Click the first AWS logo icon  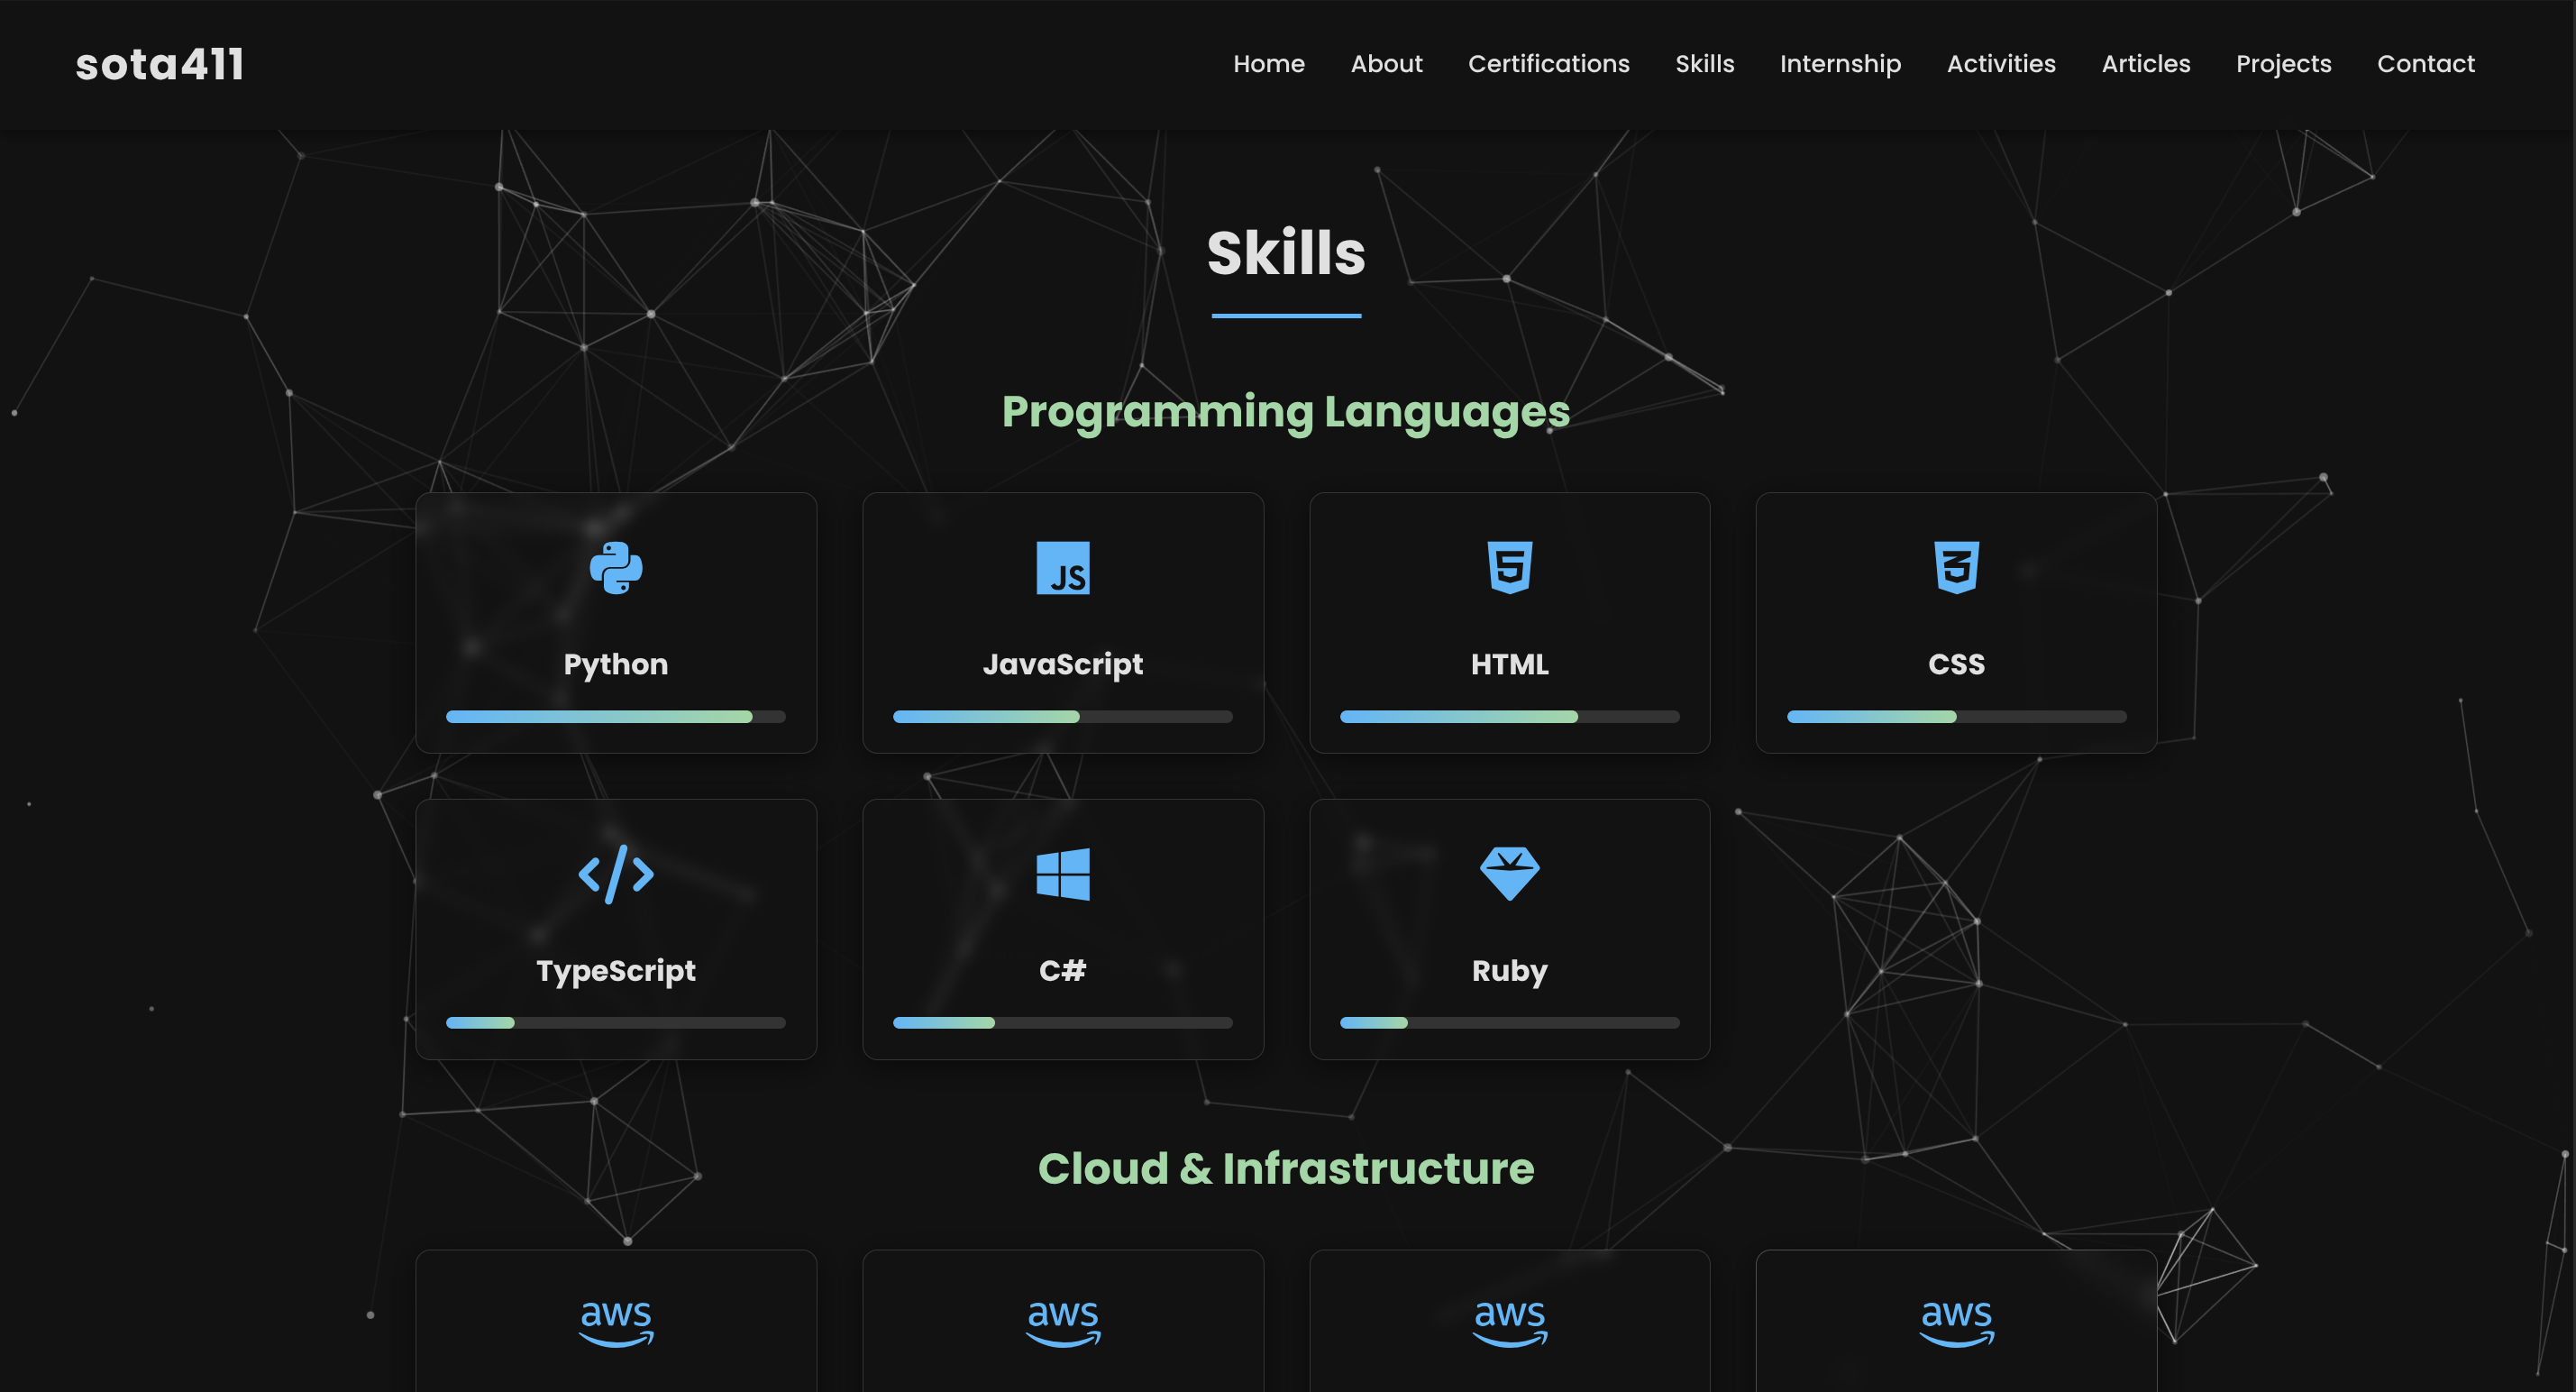tap(616, 1322)
